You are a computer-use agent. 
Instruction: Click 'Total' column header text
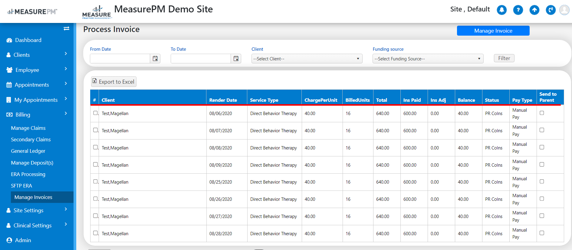[x=381, y=100]
